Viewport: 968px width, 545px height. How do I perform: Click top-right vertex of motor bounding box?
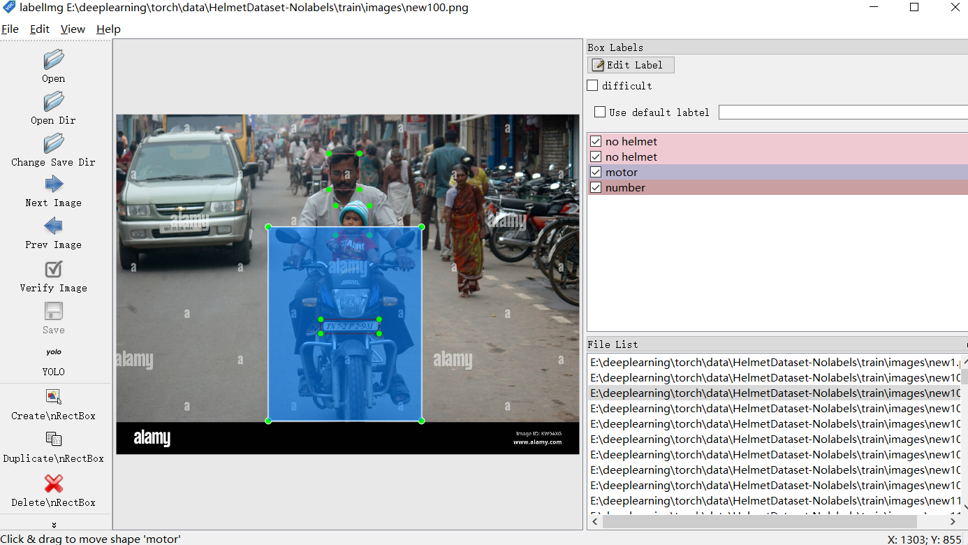tap(422, 226)
